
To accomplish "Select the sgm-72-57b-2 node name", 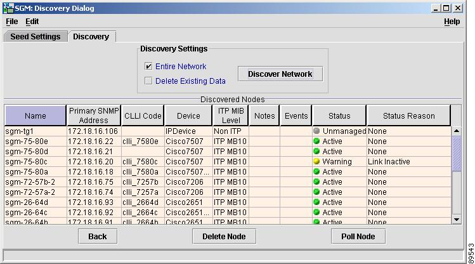I will click(x=30, y=182).
